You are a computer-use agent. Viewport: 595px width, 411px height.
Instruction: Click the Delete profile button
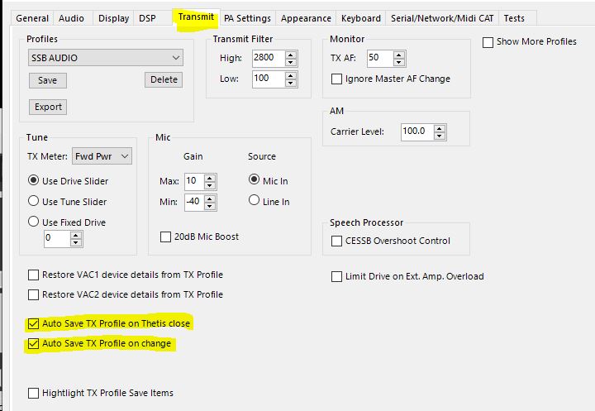click(x=164, y=80)
